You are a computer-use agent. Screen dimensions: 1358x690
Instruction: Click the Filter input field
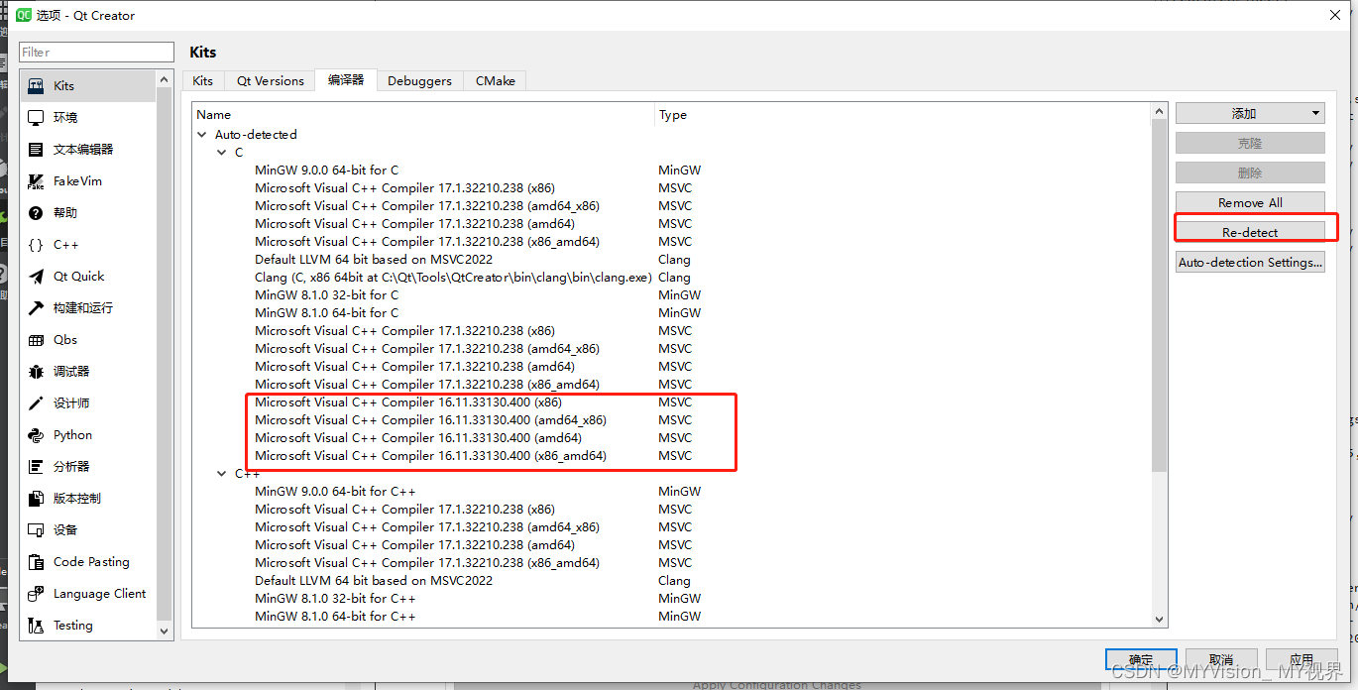(97, 52)
